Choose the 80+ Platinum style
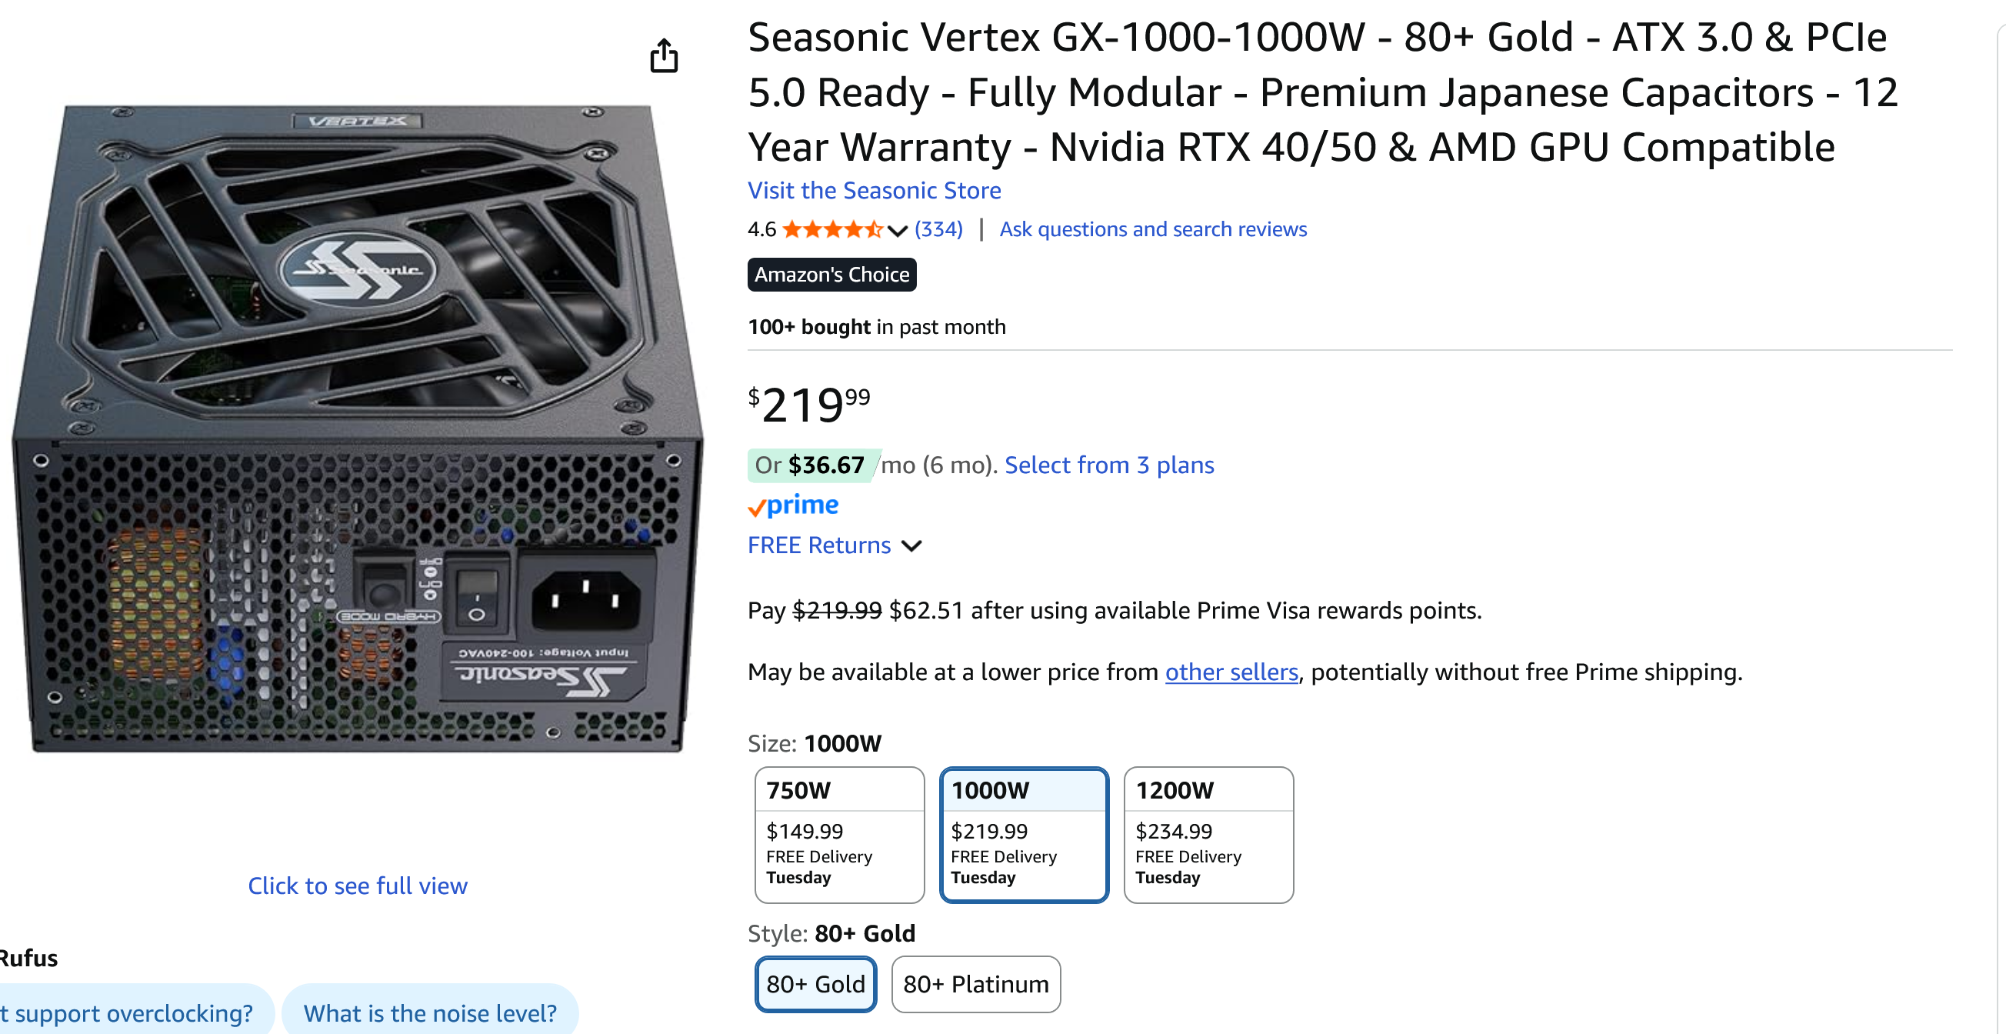The image size is (2006, 1034). point(975,983)
